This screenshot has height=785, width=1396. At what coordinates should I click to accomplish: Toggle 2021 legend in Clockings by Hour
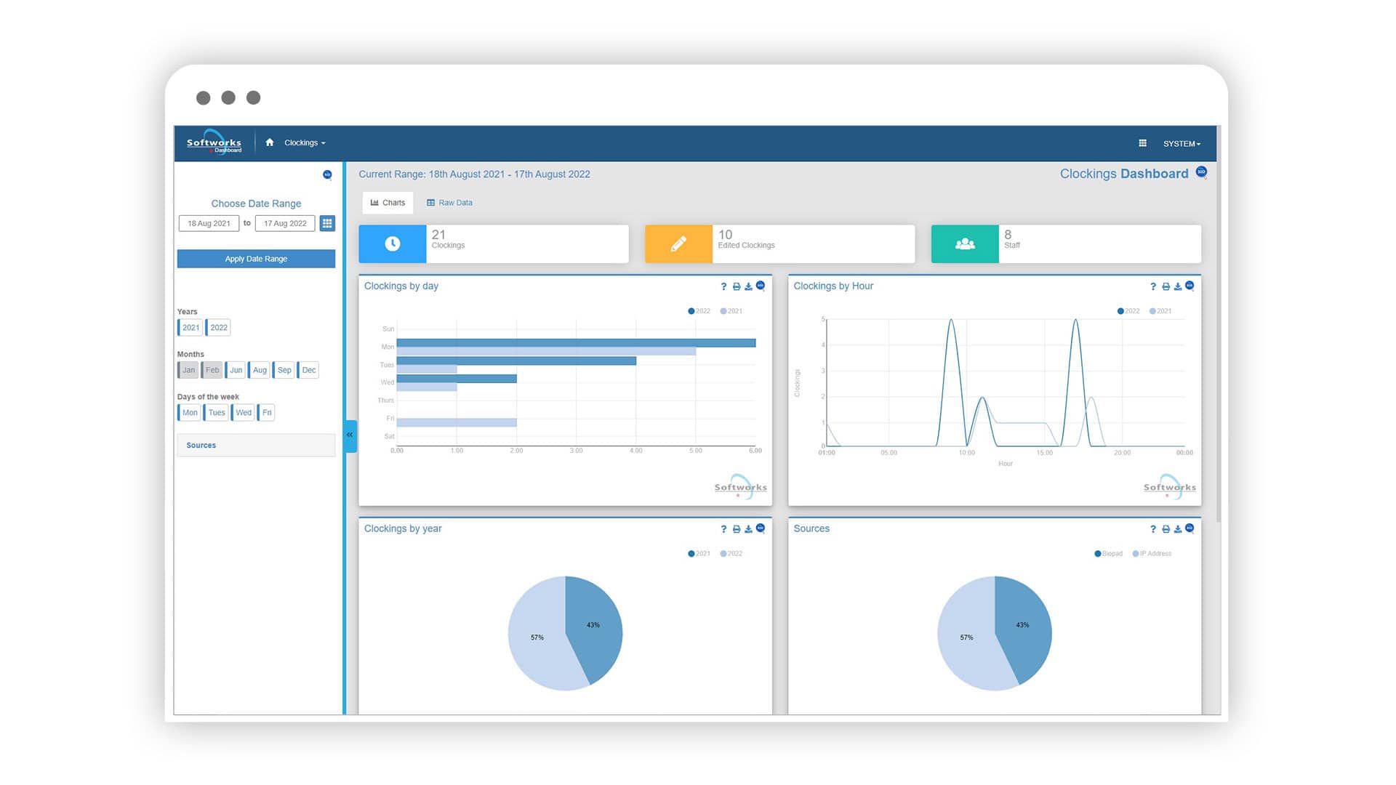click(x=1160, y=311)
